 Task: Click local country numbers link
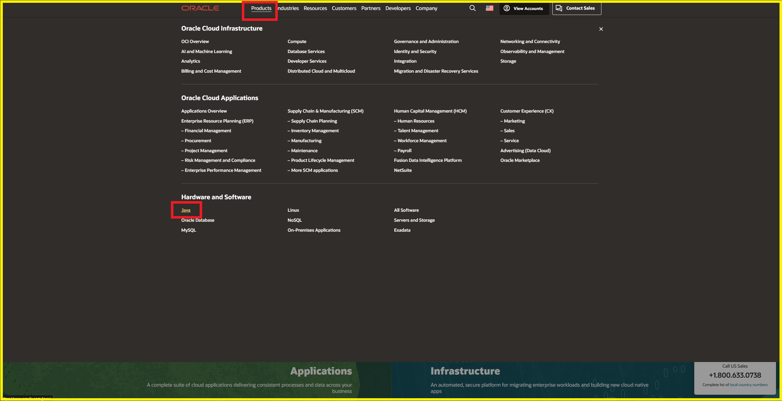(x=748, y=385)
